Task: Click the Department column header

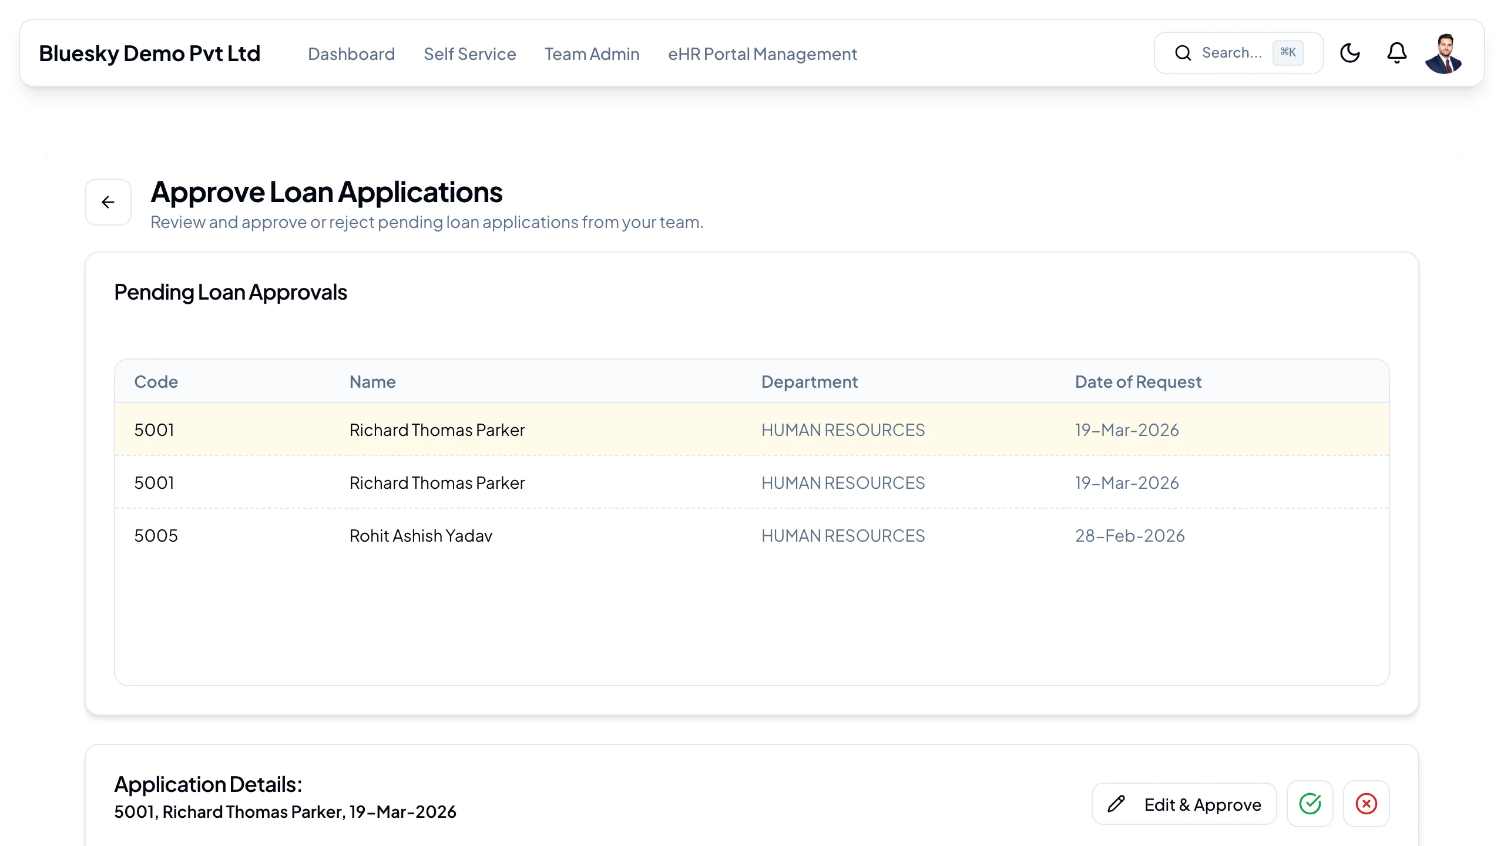Action: (x=810, y=382)
